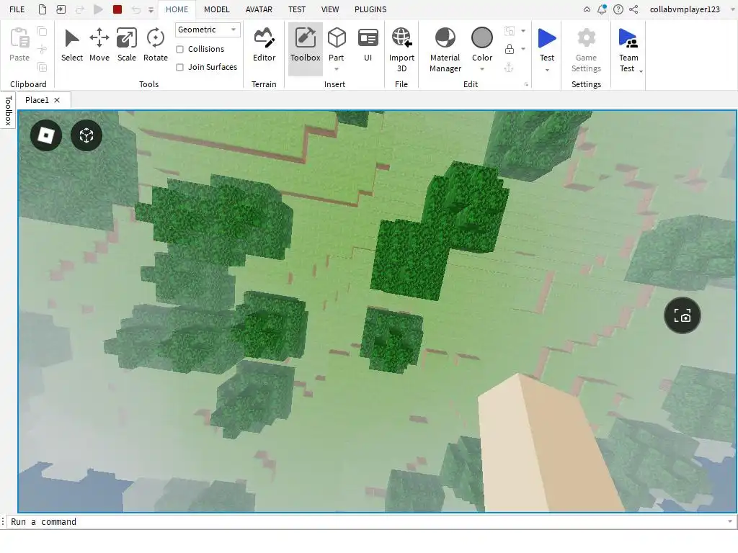Viewport: 738px width, 553px height.
Task: Click the viewport screenshot camera button
Action: (682, 315)
